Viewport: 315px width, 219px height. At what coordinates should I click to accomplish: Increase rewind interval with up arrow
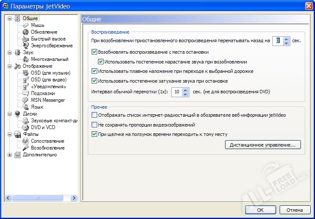coord(185,89)
